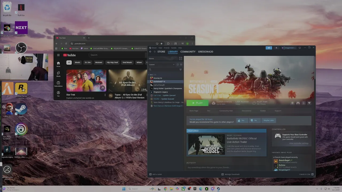
Task: Open Manage Downloads in Steam
Action: pos(230,174)
